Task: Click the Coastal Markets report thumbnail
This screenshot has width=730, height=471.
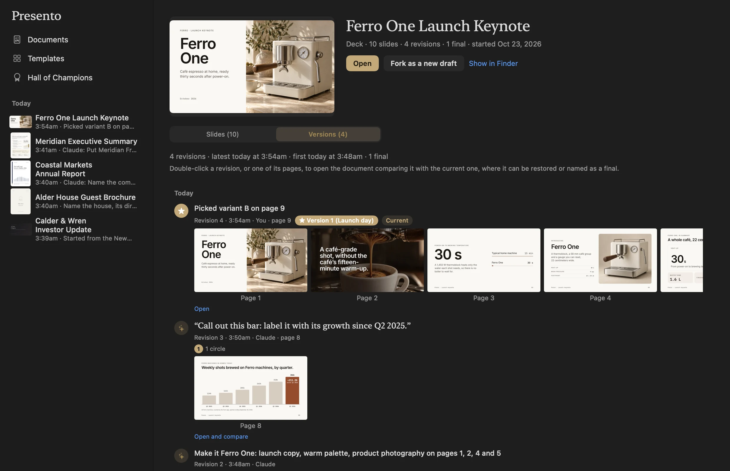Action: [21, 173]
